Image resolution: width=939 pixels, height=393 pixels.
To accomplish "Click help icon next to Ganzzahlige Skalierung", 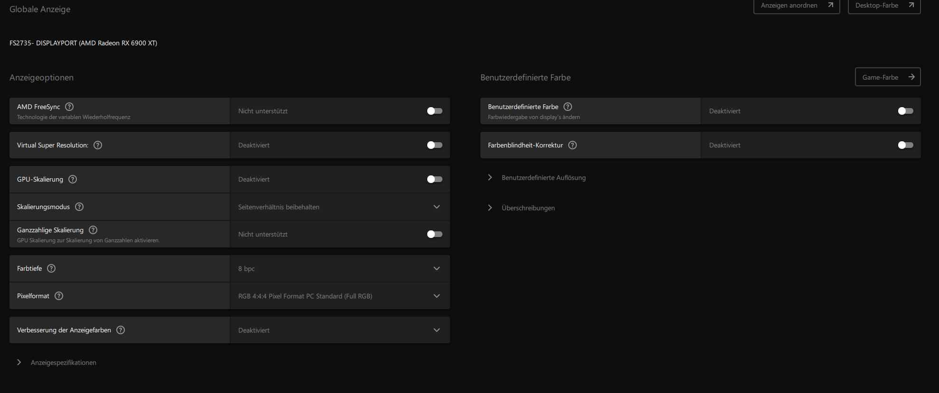I will pos(93,230).
